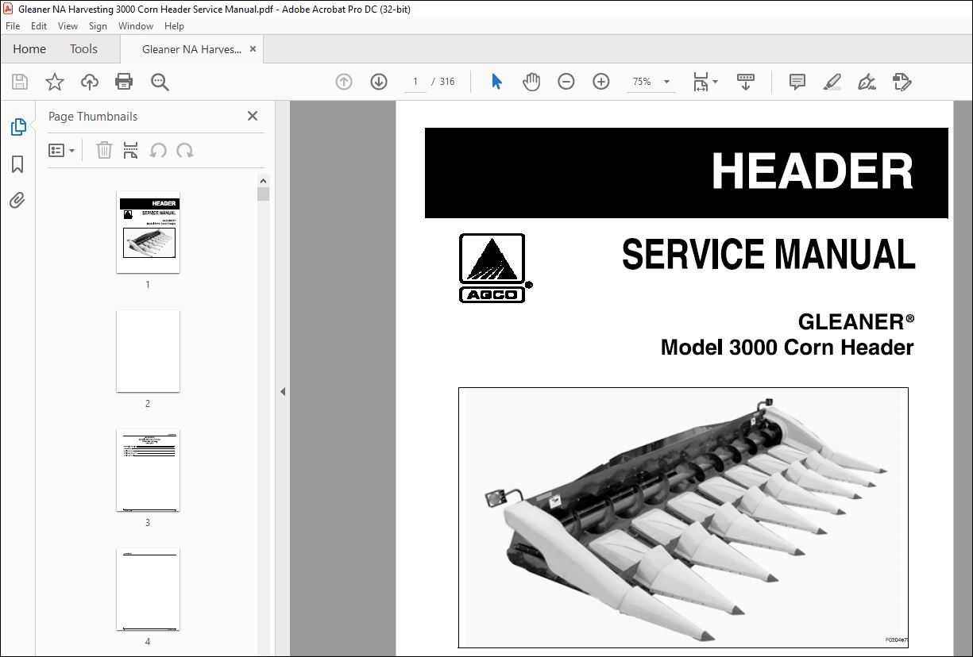Click the 'Page Thumbnails' panel title
The width and height of the screenshot is (973, 657).
pos(93,117)
